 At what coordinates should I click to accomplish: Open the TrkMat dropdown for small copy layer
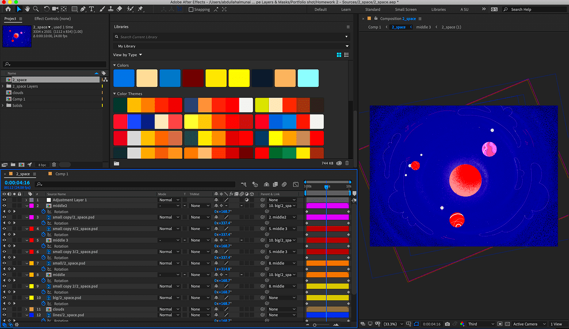[199, 217]
